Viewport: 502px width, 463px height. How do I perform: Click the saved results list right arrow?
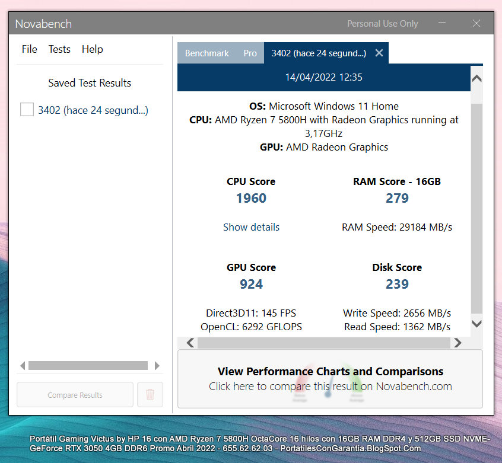click(x=157, y=365)
